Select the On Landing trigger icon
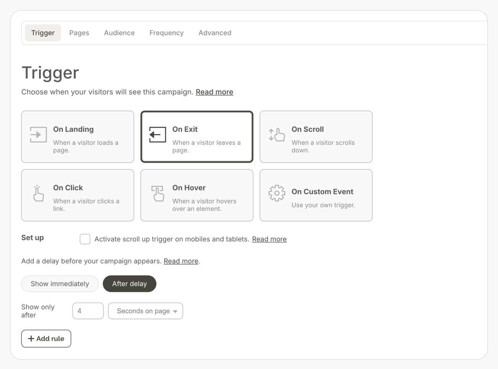Viewport: 498px width, 369px height. click(x=38, y=134)
